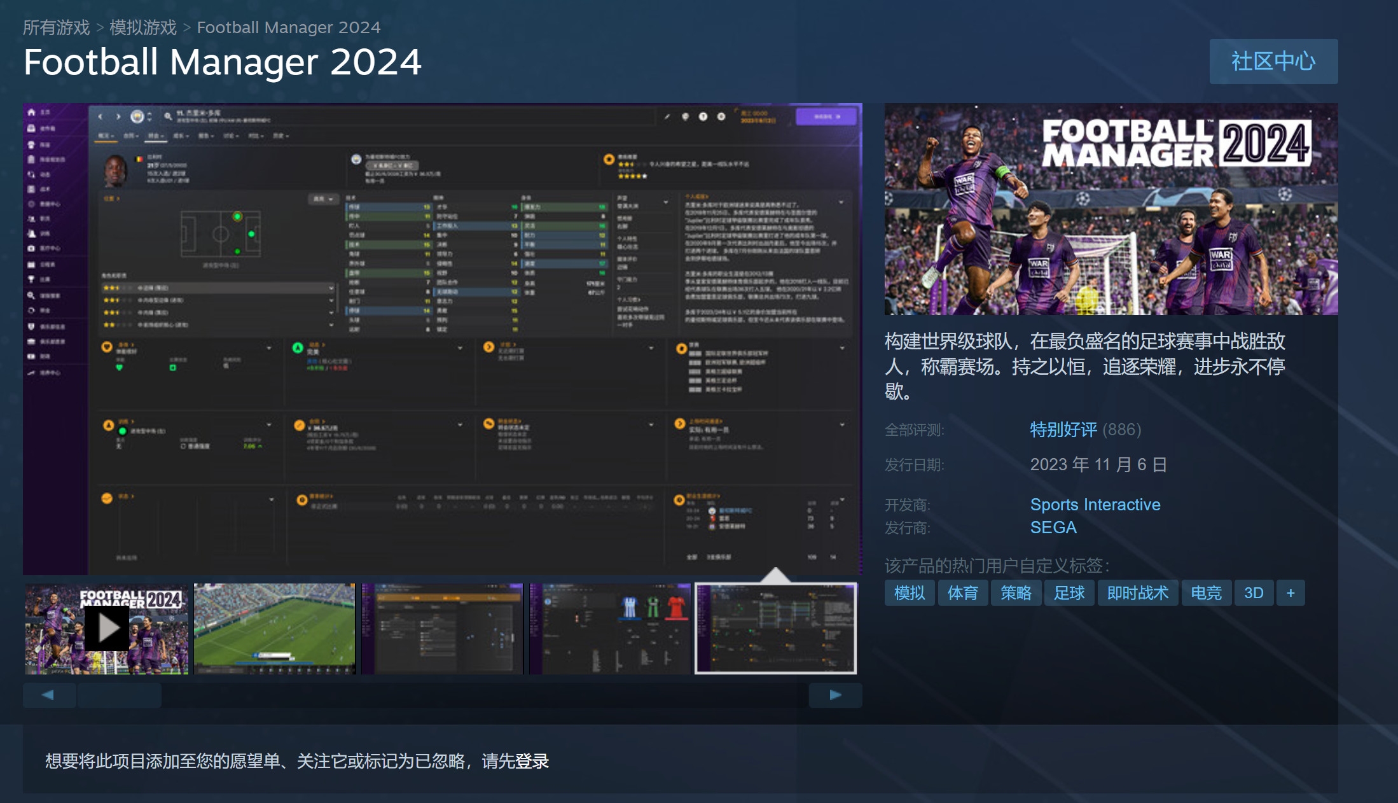This screenshot has width=1398, height=803.
Task: Click the Manchester City club crest in the screenshot
Action: coord(137,116)
